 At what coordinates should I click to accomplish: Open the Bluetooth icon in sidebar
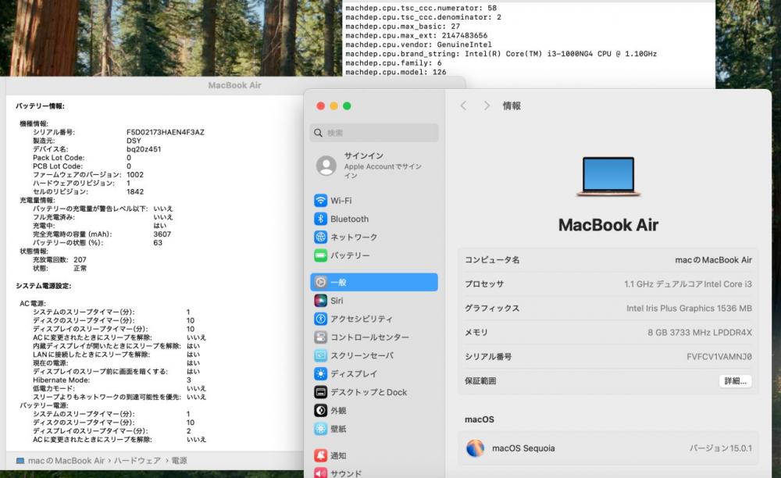point(321,219)
